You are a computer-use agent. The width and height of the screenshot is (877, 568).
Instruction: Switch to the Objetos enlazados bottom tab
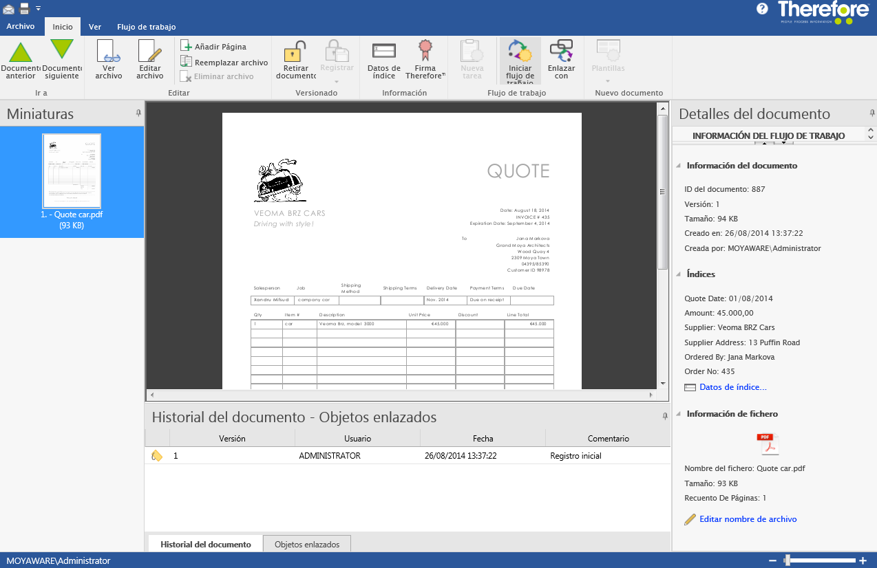(307, 544)
